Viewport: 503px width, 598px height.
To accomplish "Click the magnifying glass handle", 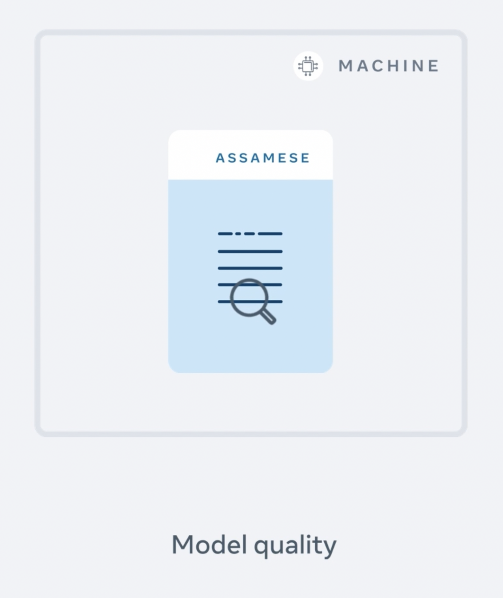I will pos(268,316).
